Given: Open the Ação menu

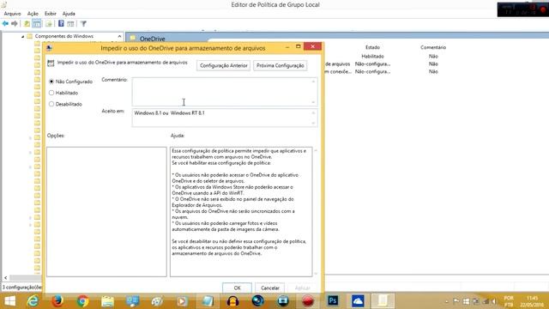Looking at the screenshot, I should [33, 14].
